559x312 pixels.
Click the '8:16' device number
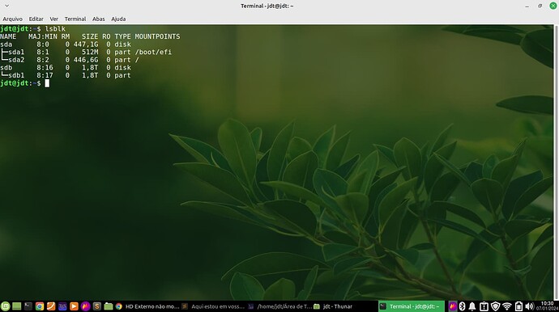point(45,68)
